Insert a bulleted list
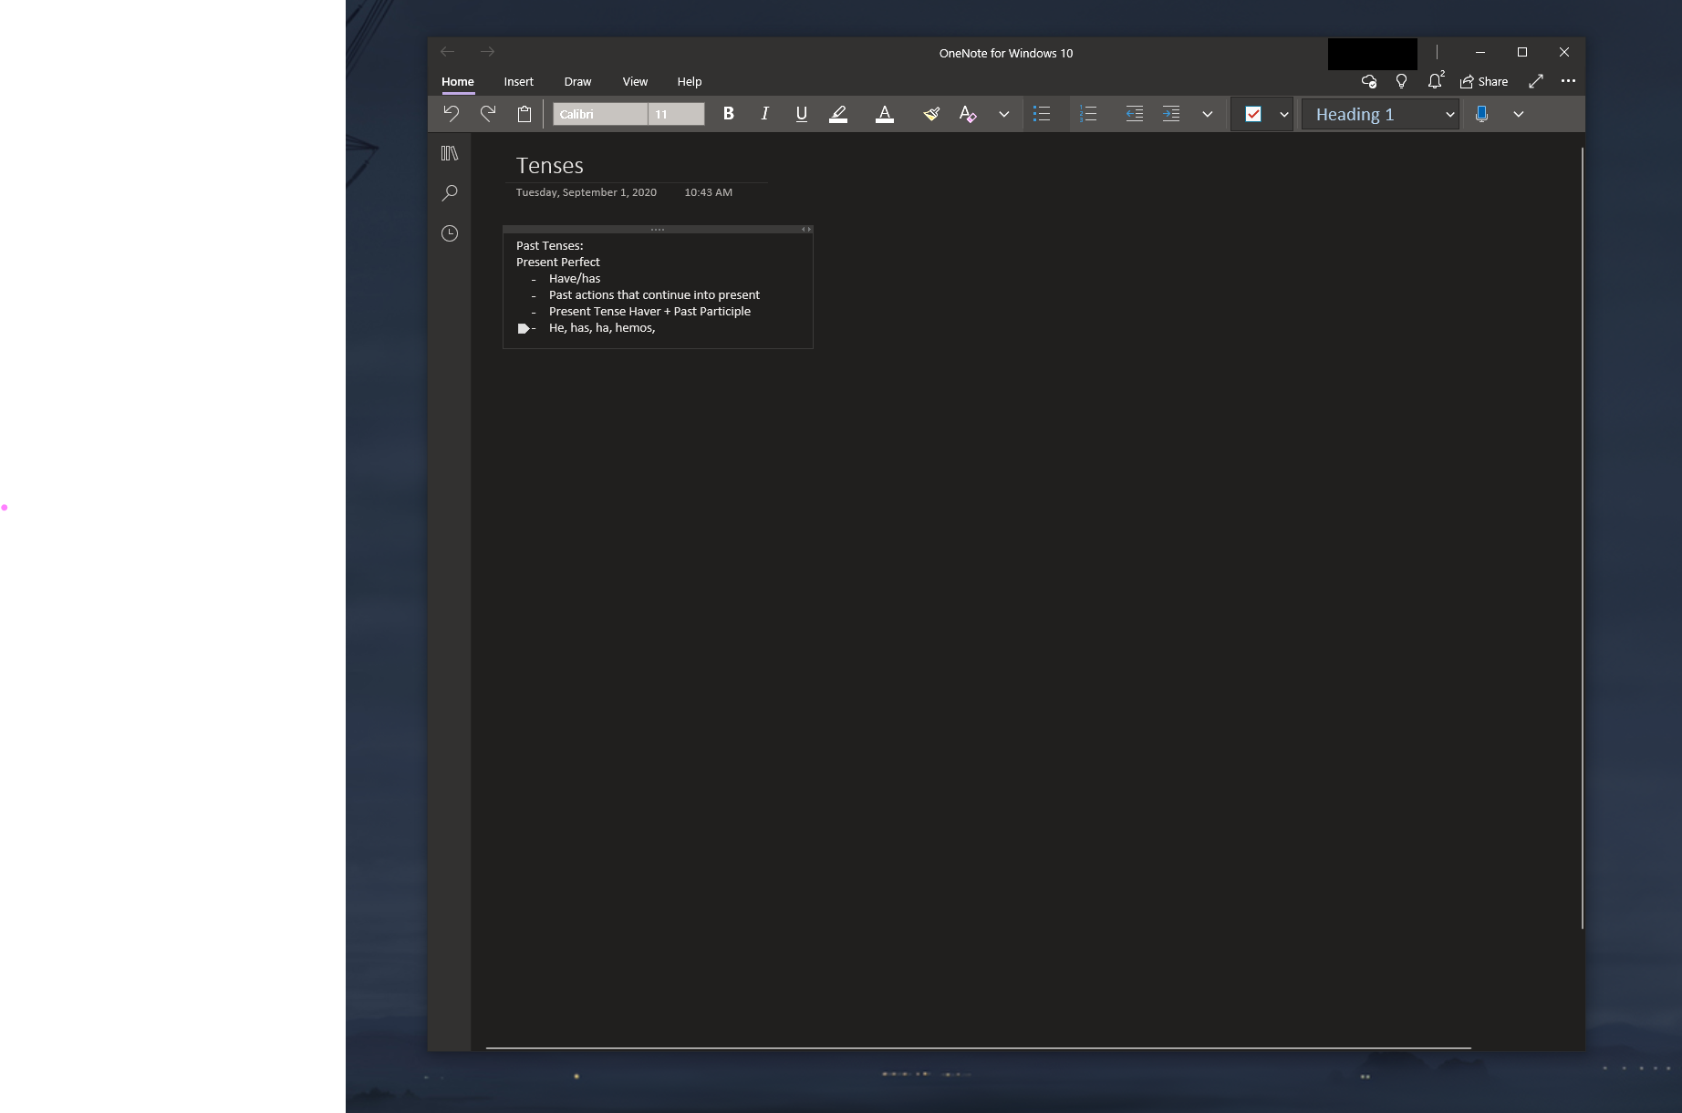The height and width of the screenshot is (1113, 1682). point(1042,114)
